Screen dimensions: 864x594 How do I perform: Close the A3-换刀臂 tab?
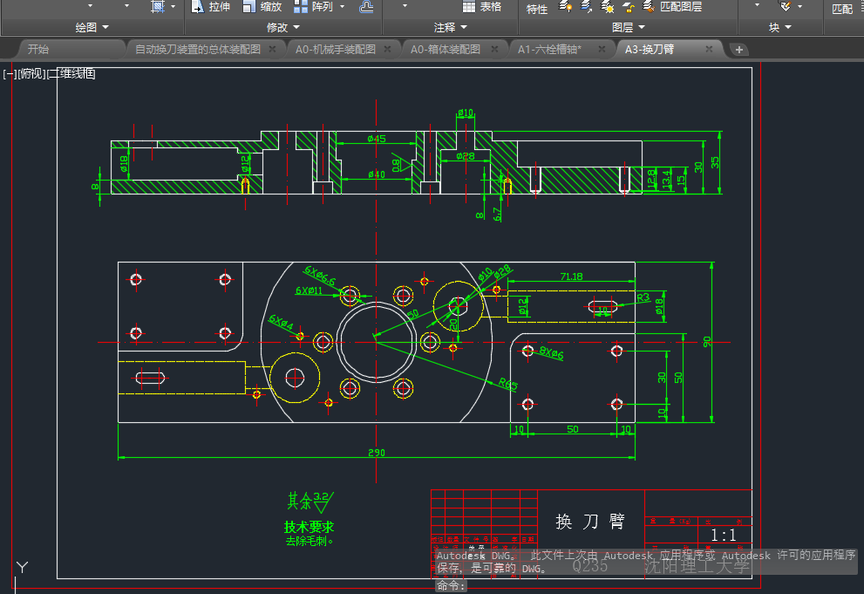pos(709,49)
